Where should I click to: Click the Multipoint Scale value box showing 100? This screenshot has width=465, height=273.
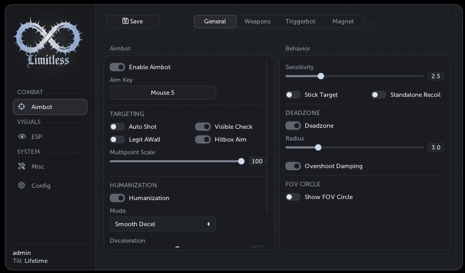[x=257, y=161]
